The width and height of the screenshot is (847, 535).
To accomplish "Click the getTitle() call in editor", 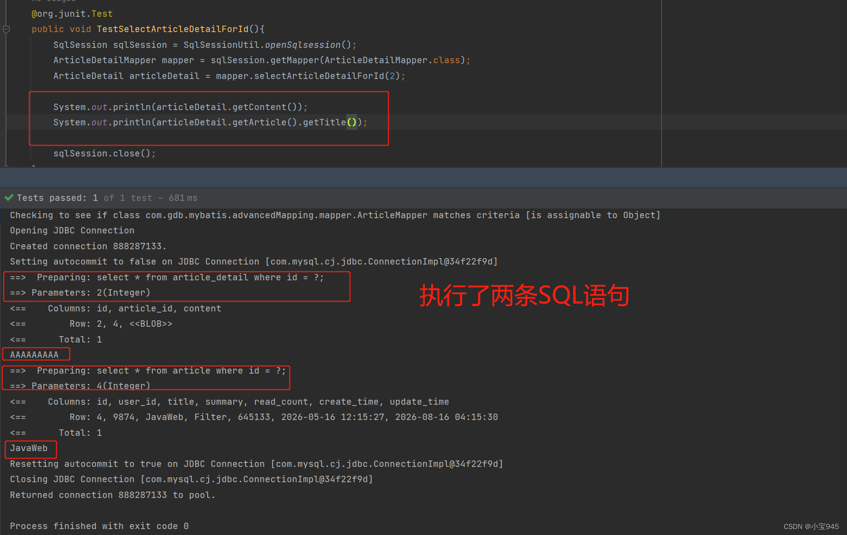I will tap(330, 122).
